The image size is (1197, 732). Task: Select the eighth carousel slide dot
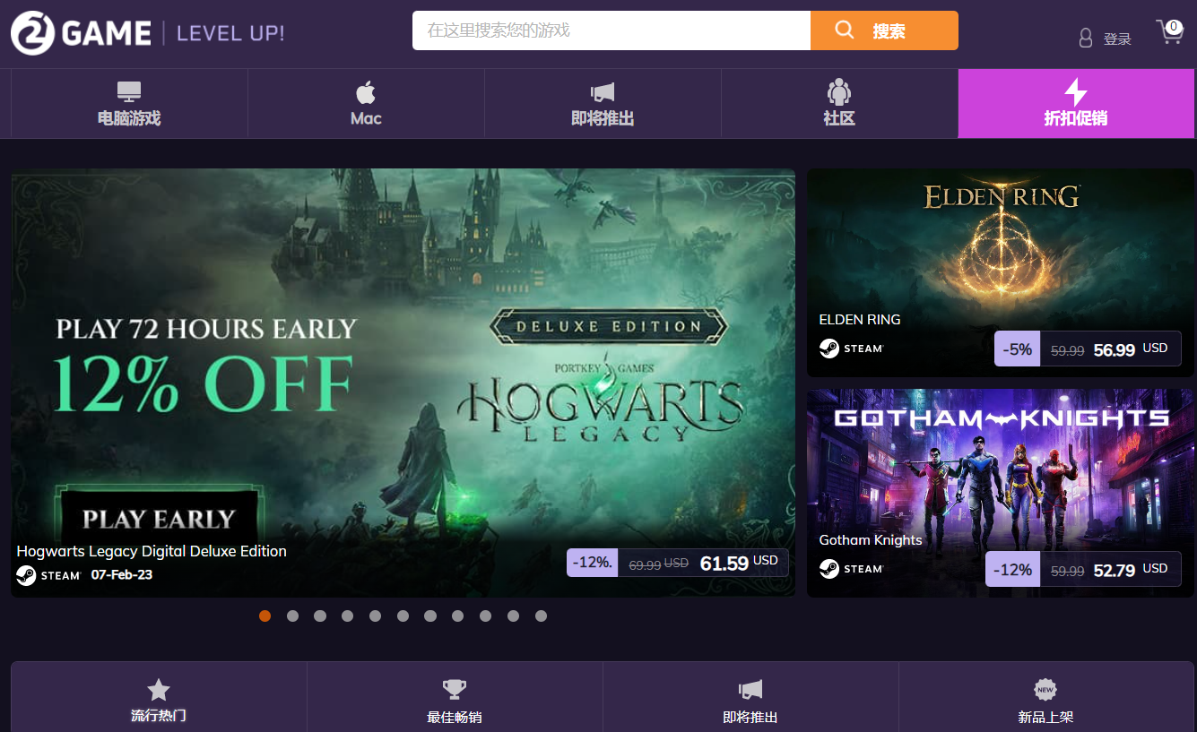click(x=458, y=616)
